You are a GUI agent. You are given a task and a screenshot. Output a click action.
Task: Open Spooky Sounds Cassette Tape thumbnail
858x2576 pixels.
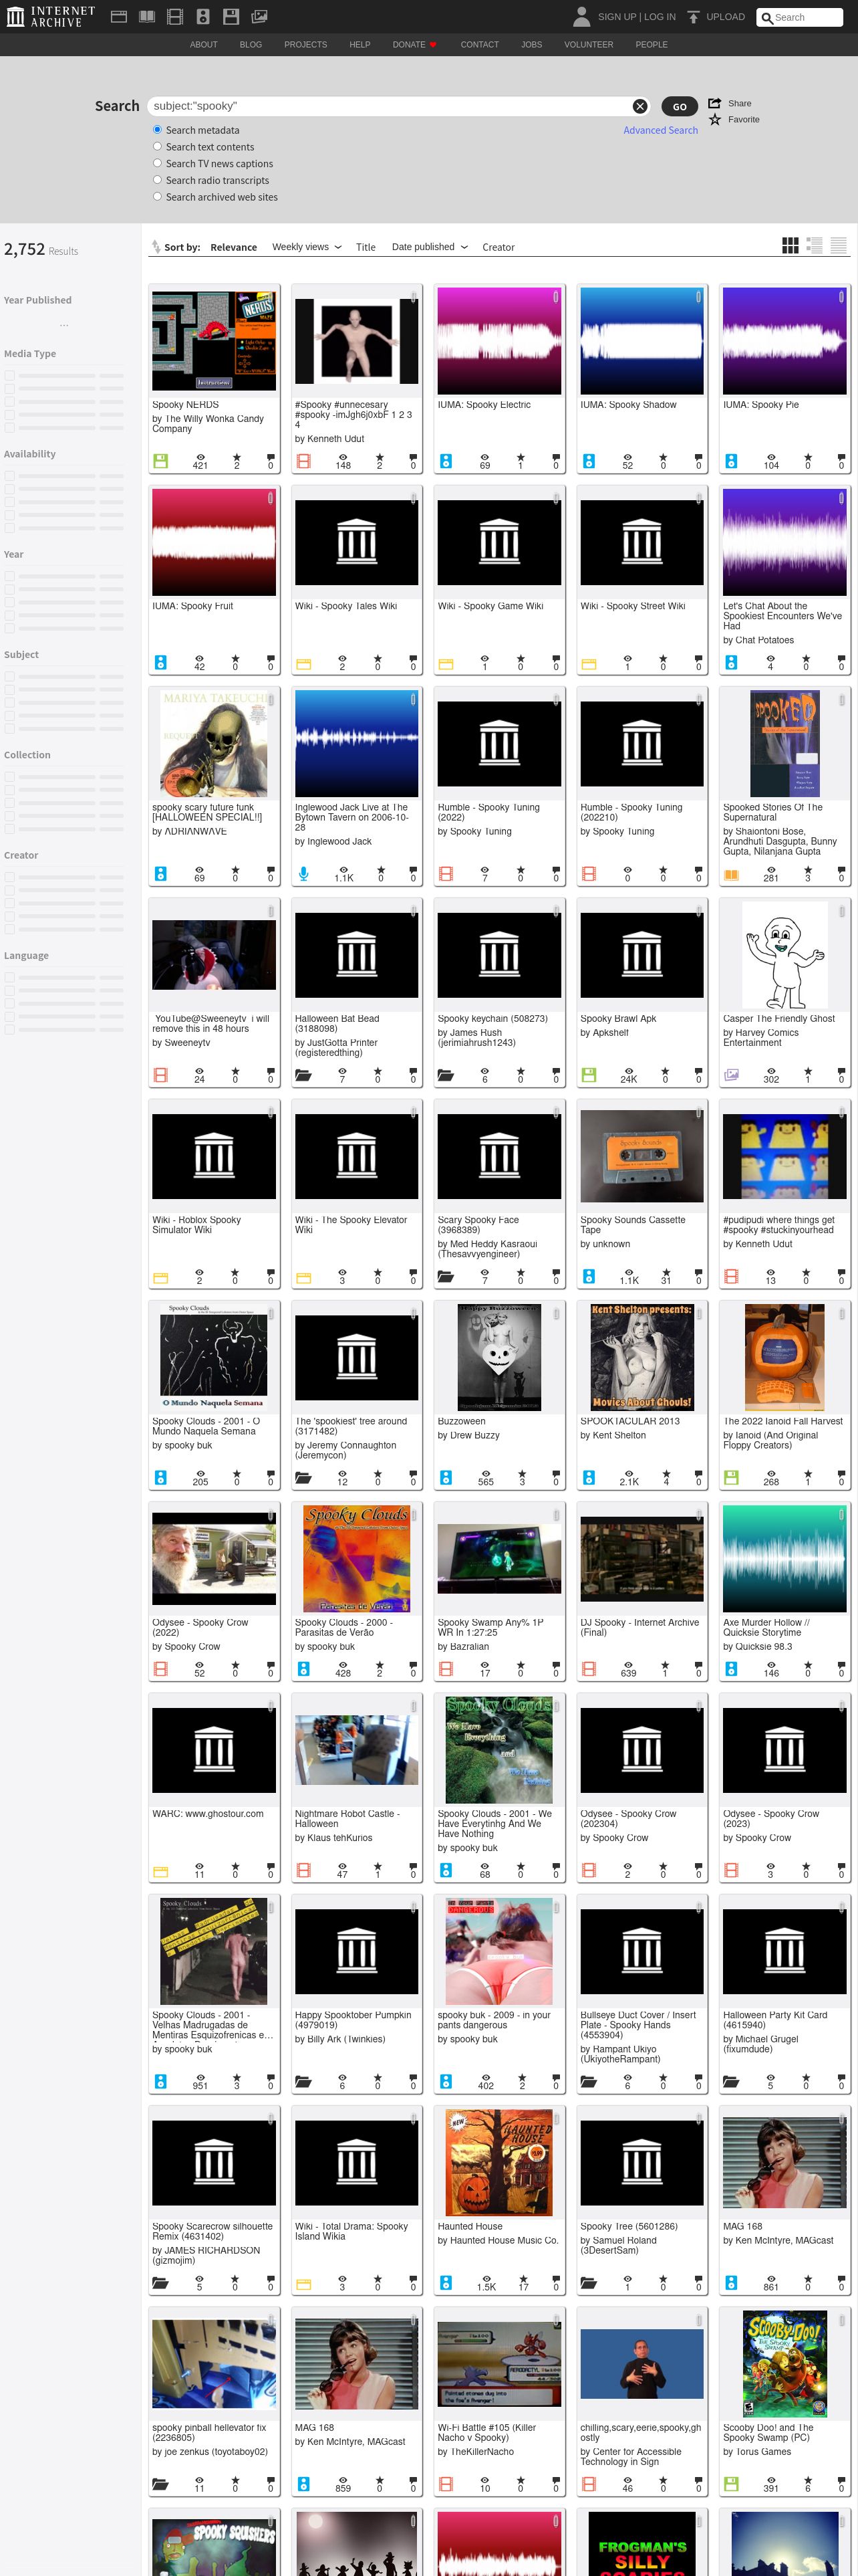(642, 1155)
